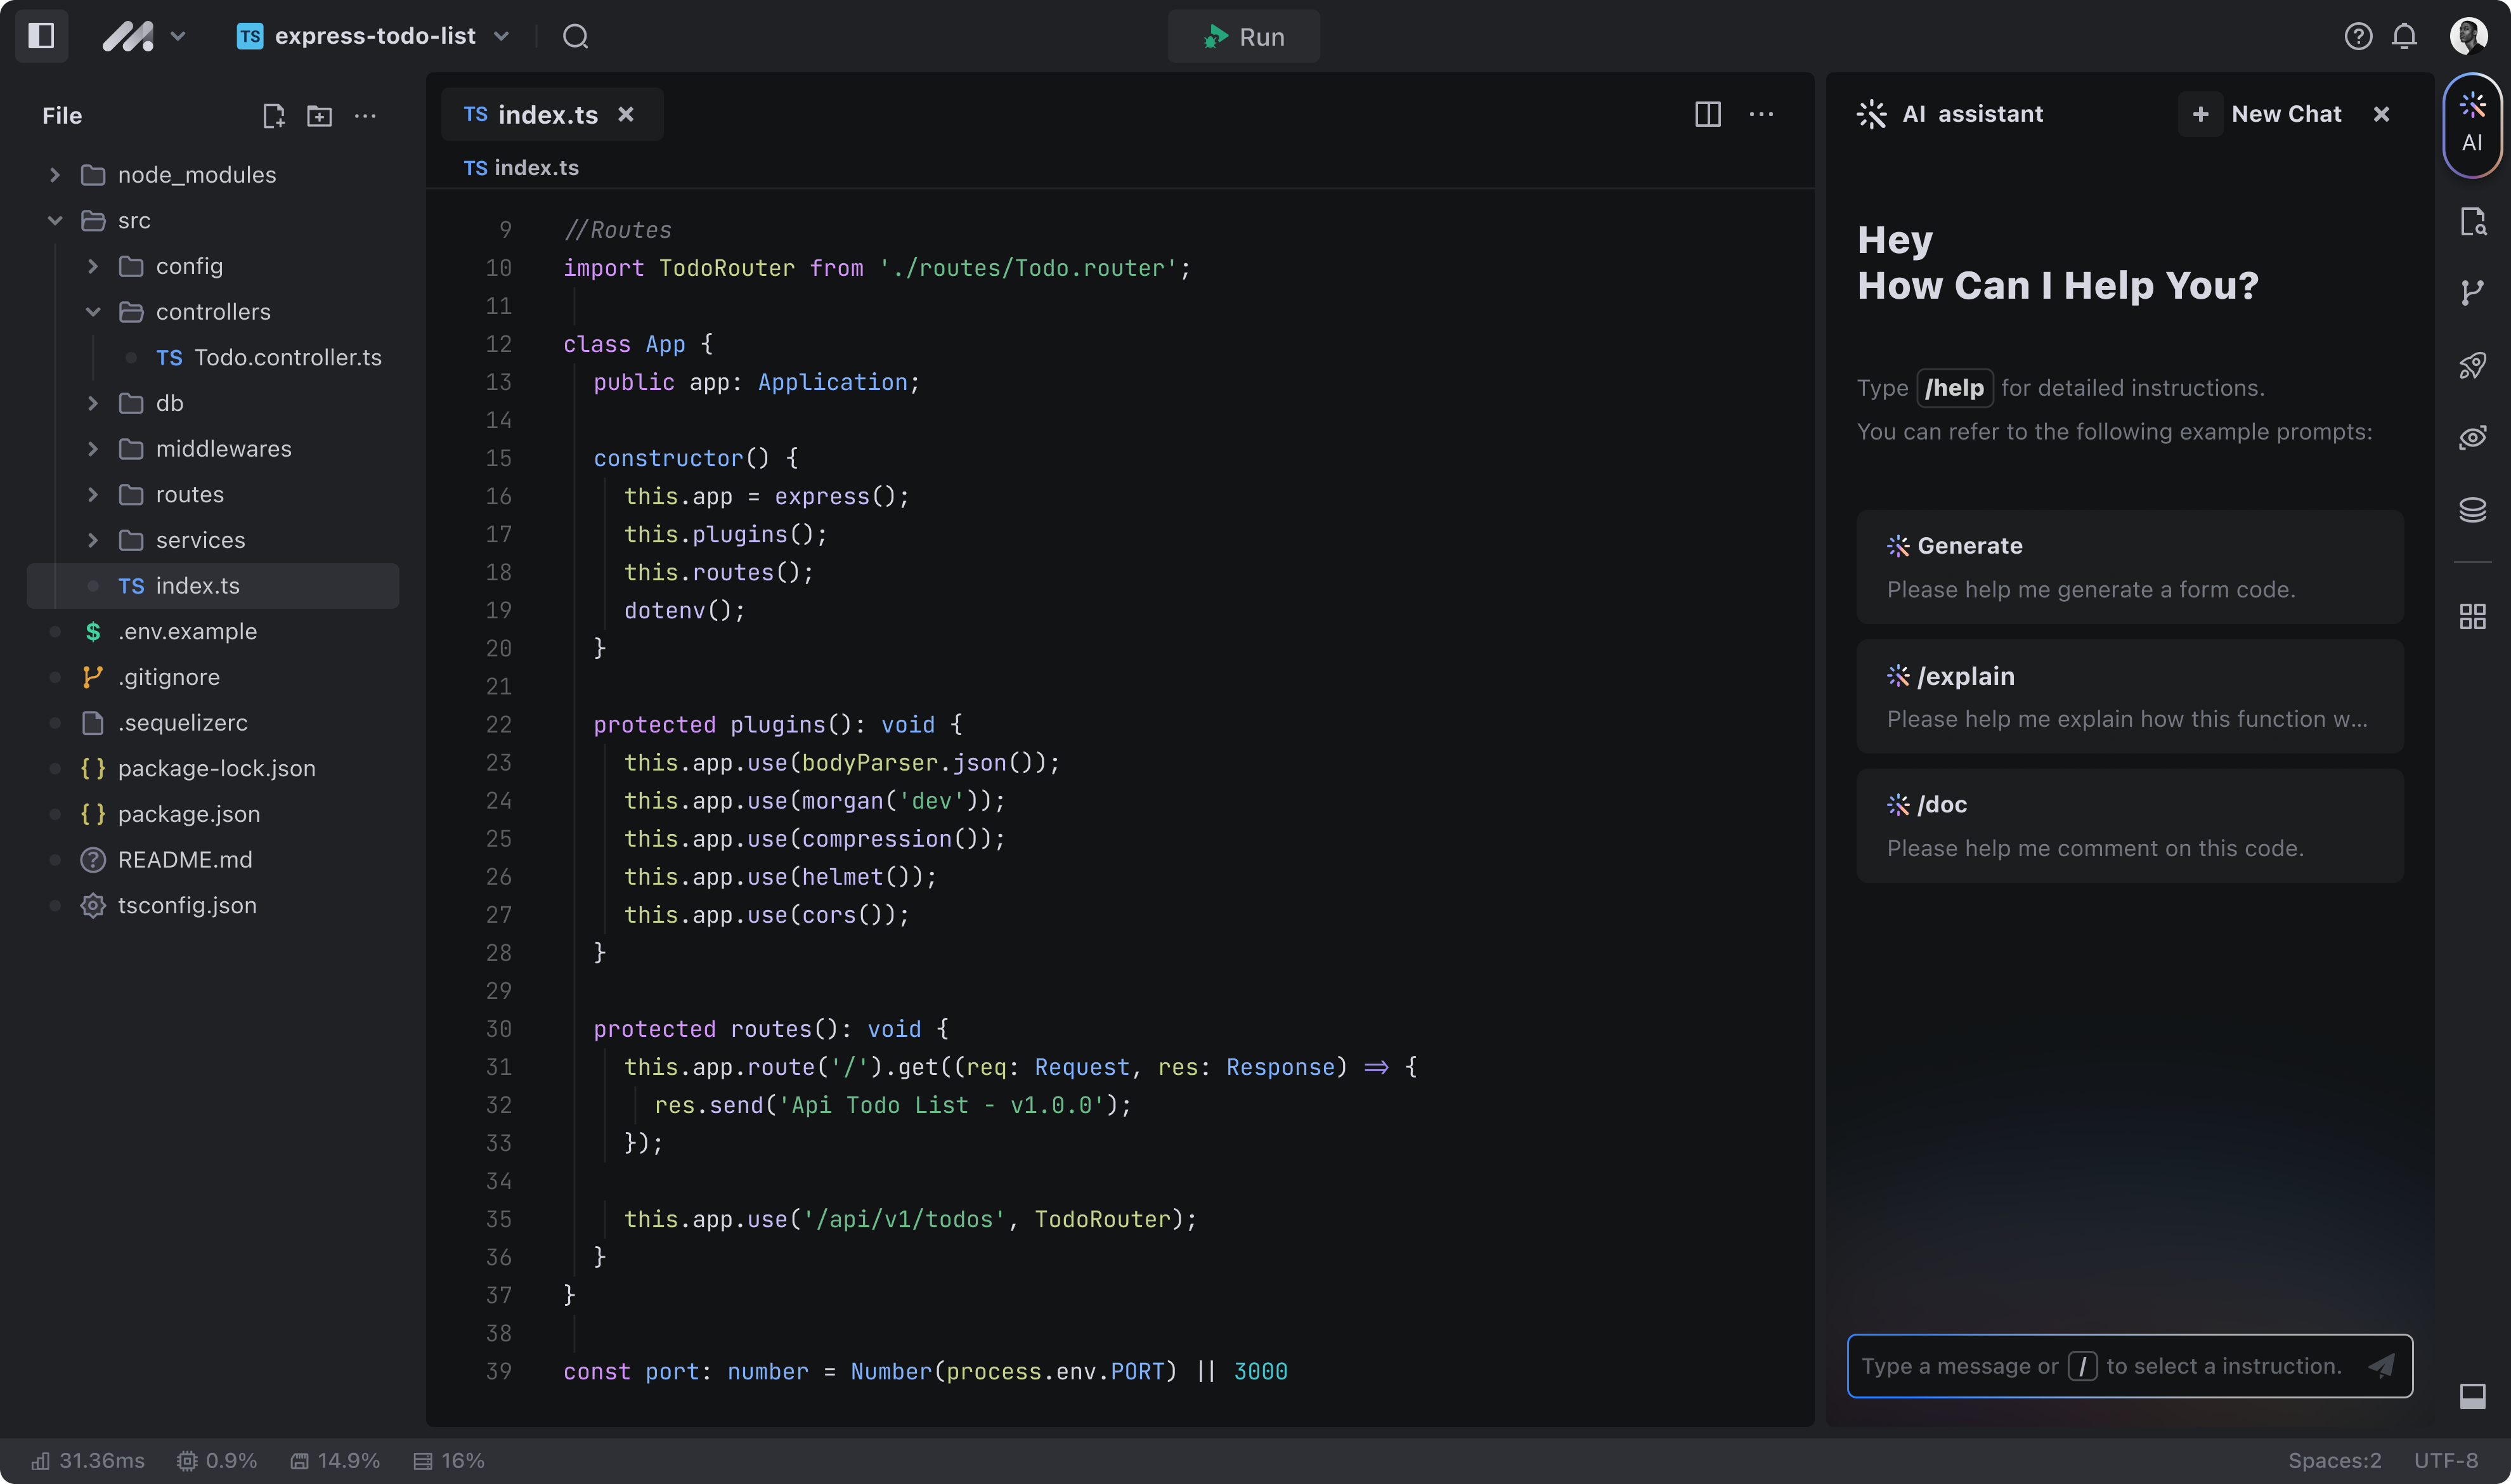Screen dimensions: 2511x1484
Task: Collapse the src folder
Action: 55,221
